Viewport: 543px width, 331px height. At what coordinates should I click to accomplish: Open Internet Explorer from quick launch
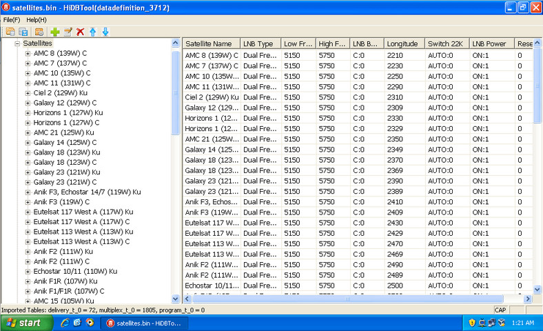click(65, 323)
